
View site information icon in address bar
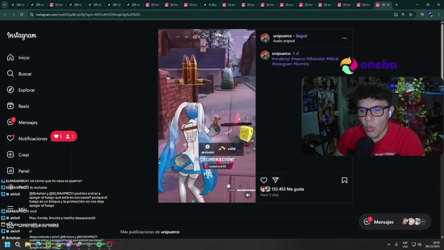coord(32,15)
